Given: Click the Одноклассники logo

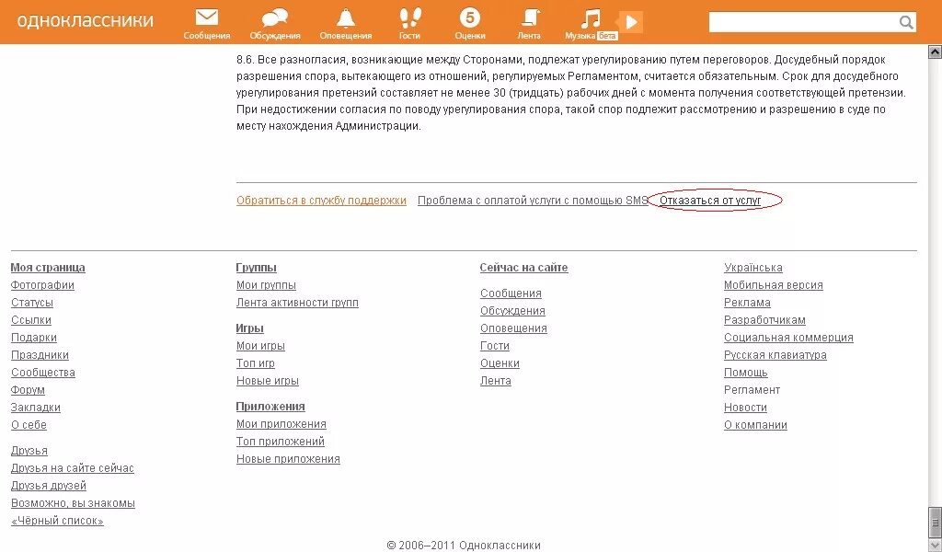Looking at the screenshot, I should point(85,21).
